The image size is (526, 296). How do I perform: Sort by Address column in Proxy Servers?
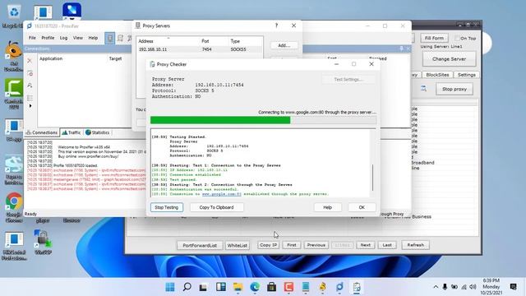[168, 41]
